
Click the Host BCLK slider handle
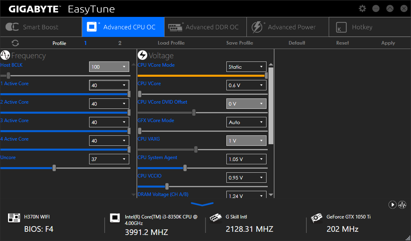point(8,76)
